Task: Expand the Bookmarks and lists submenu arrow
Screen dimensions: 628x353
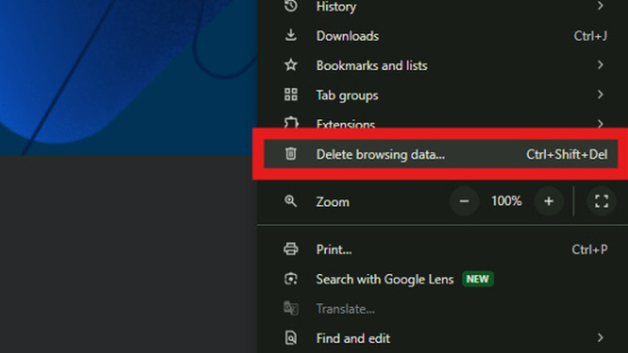Action: pyautogui.click(x=600, y=65)
